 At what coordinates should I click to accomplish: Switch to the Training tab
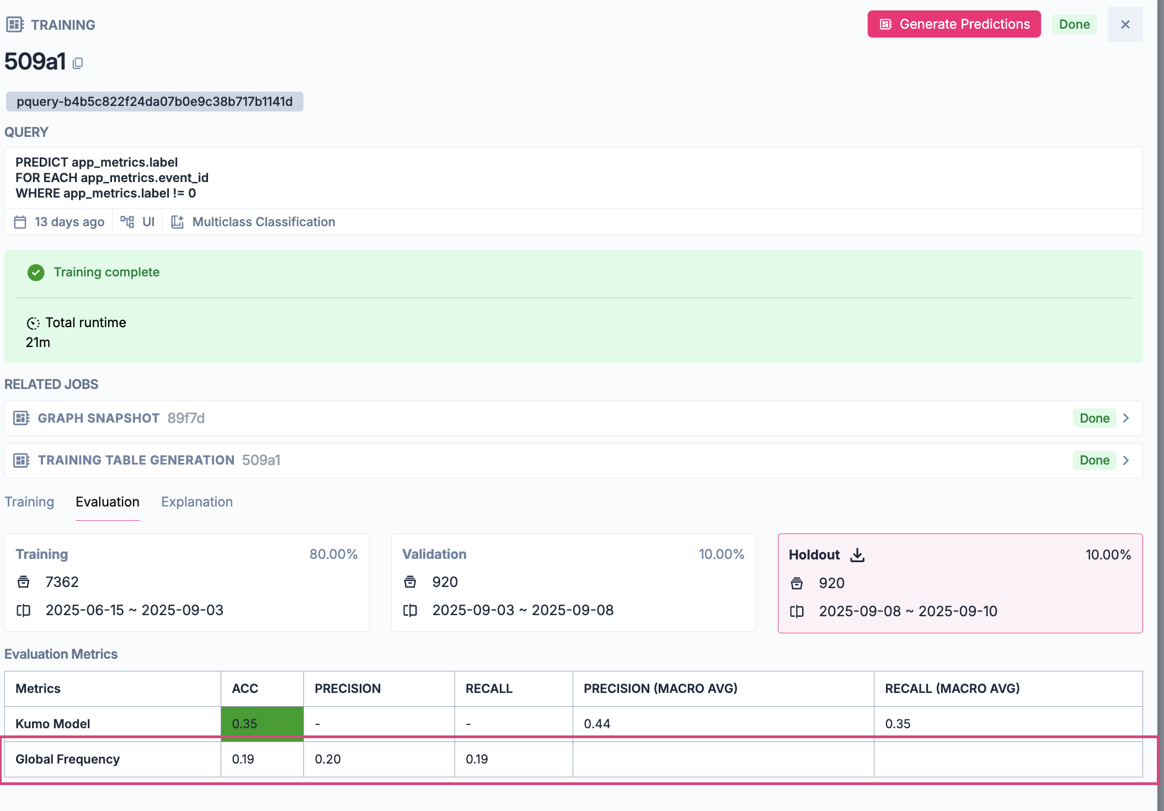[x=29, y=502]
